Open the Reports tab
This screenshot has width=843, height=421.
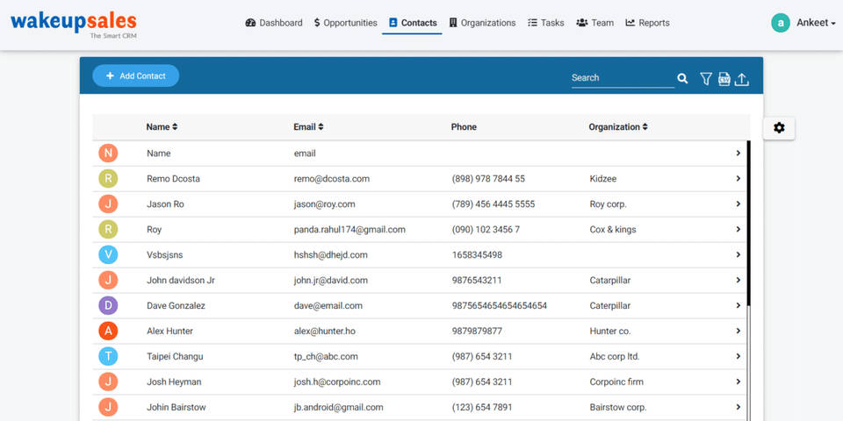(647, 23)
